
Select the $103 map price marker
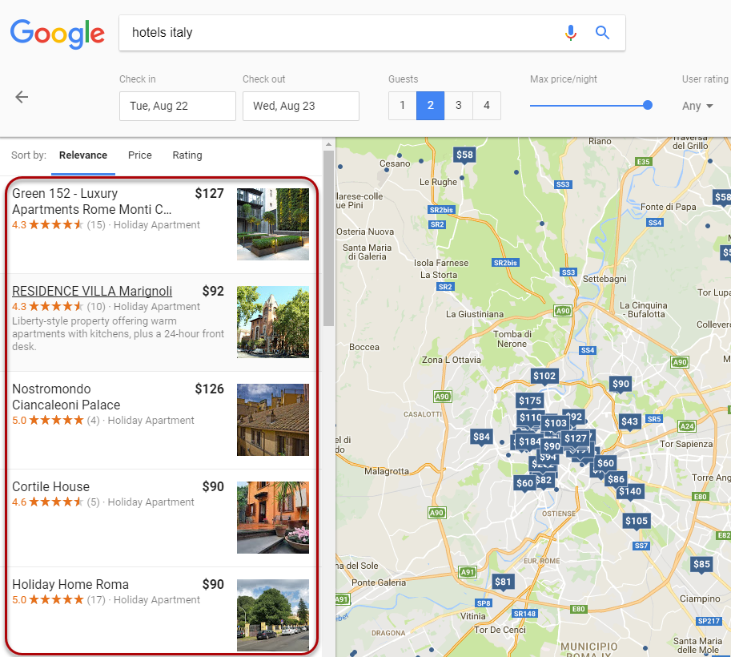click(x=555, y=423)
